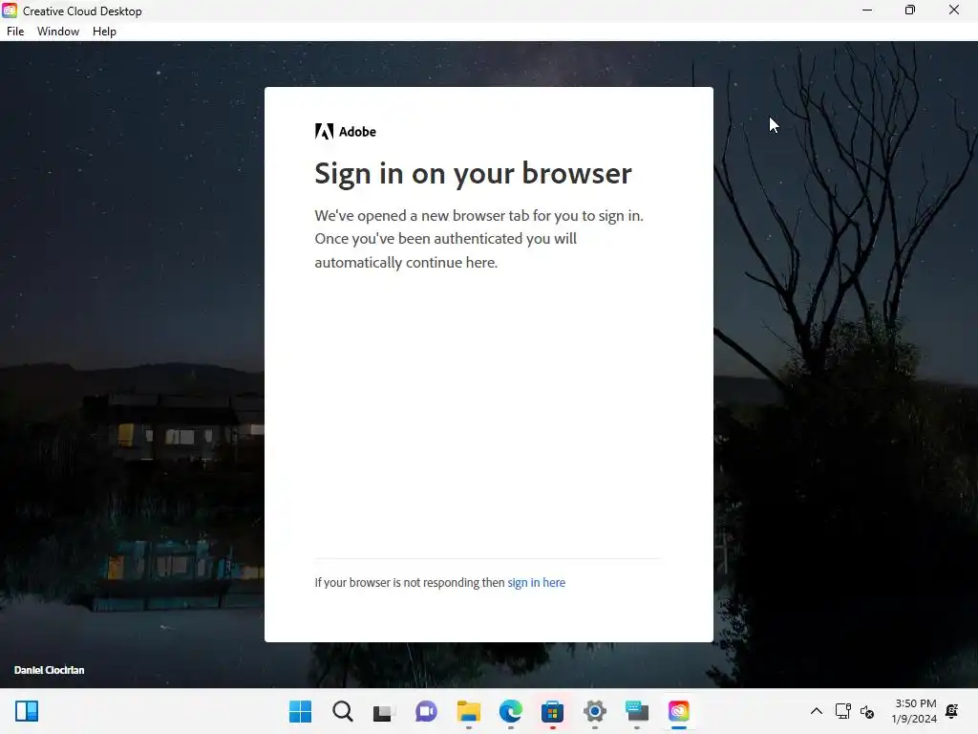Open Settings gear in taskbar

coord(594,711)
